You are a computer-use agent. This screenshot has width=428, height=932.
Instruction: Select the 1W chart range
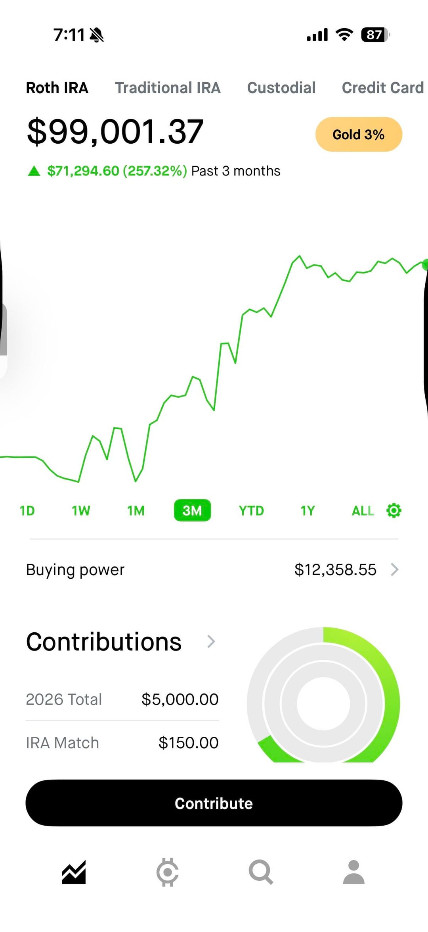click(81, 510)
